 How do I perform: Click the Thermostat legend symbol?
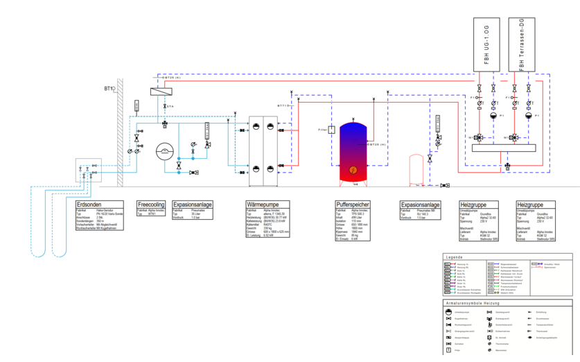pos(529,331)
